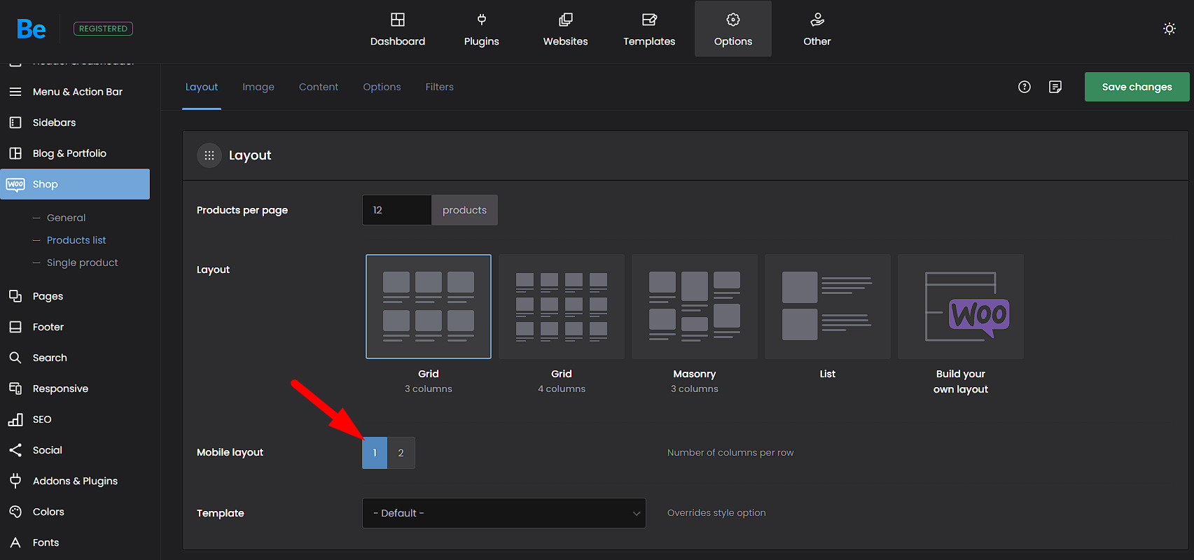Open the Dashboard menu label
The image size is (1194, 560).
click(398, 41)
